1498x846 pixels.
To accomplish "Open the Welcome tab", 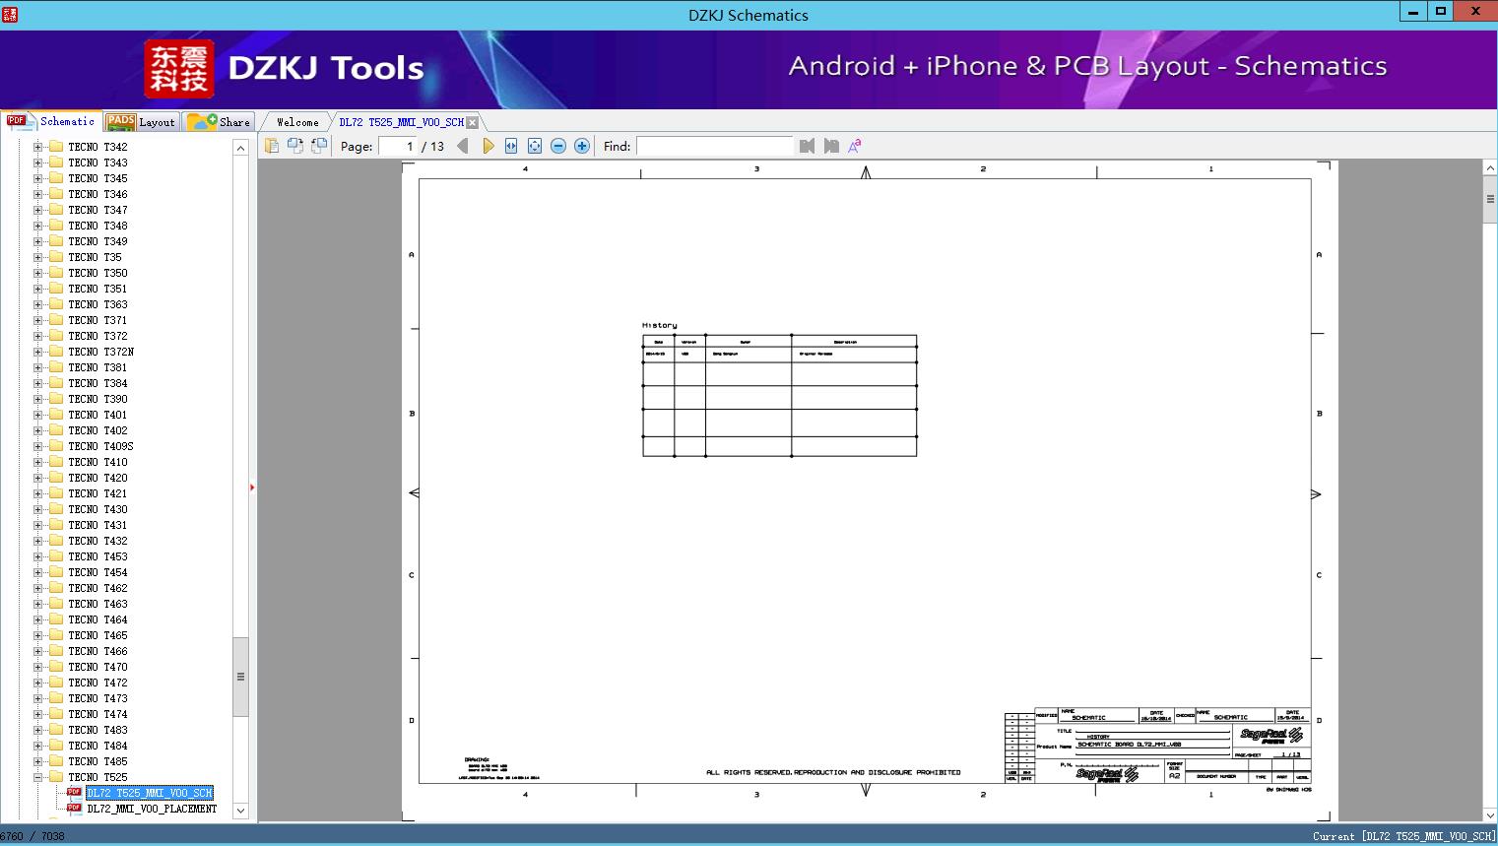I will coord(296,121).
